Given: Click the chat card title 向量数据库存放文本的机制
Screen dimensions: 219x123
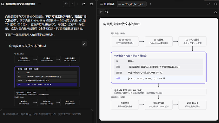Looking at the screenshot, I should point(28,46).
